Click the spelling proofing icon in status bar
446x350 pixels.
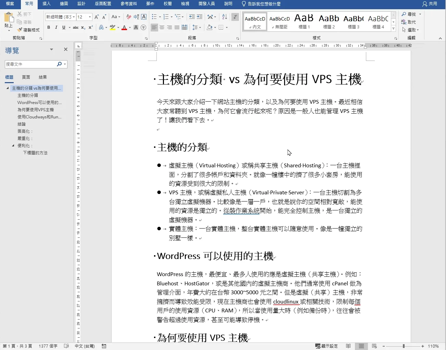tap(66, 346)
